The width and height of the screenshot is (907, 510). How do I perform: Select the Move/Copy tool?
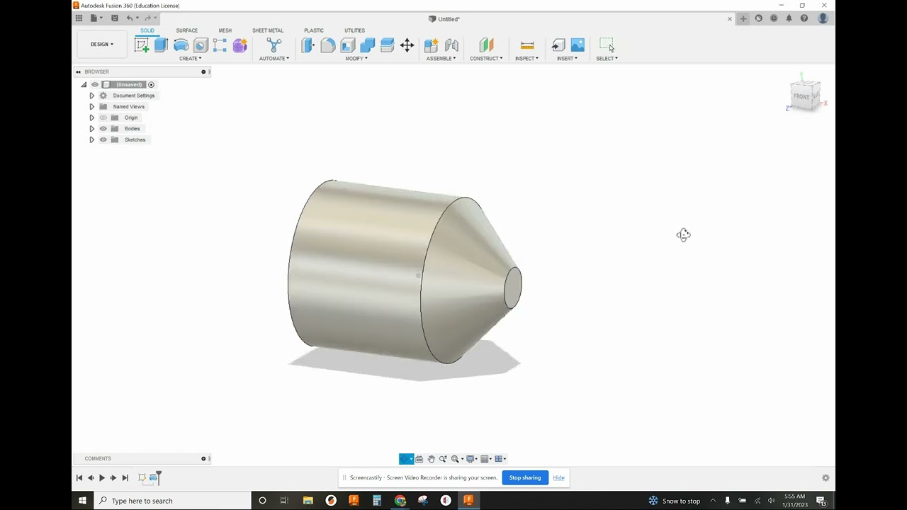pyautogui.click(x=407, y=45)
